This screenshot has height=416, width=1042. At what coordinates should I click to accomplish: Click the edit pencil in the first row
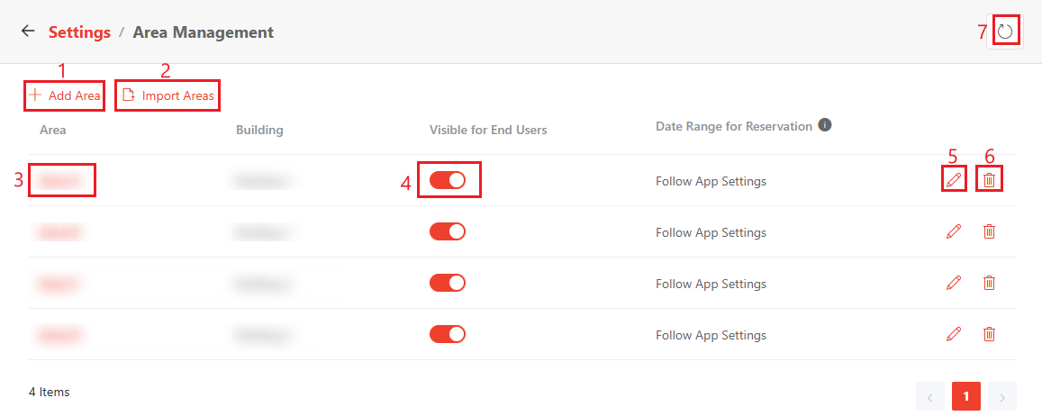(954, 180)
